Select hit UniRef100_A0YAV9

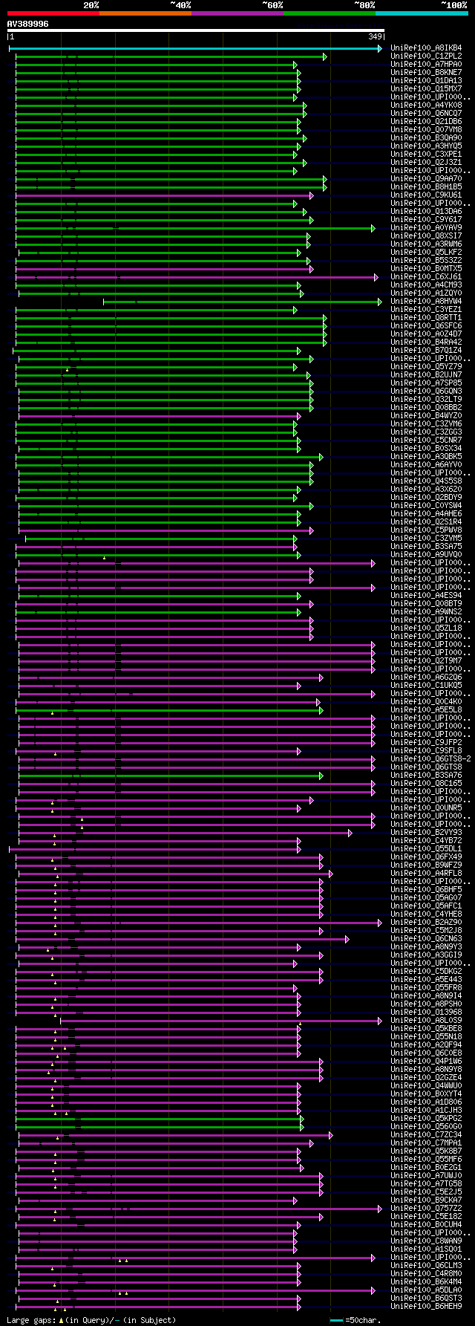click(x=427, y=228)
